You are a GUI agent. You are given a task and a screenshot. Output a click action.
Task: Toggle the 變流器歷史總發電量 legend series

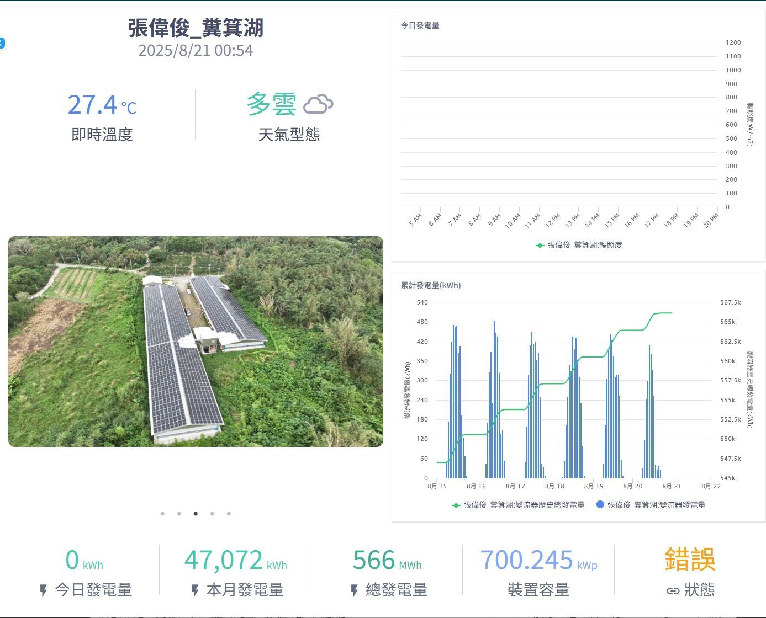(x=519, y=505)
